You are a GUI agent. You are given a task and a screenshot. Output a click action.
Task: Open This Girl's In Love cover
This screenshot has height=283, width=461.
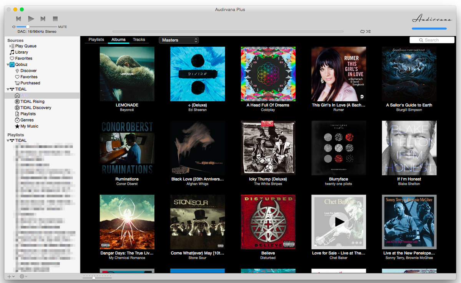click(x=338, y=74)
